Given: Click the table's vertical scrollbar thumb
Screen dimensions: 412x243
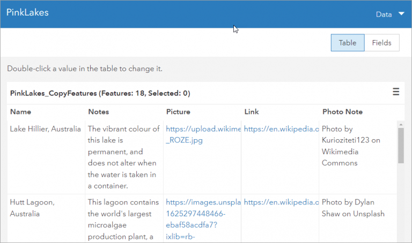Looking at the screenshot, I should click(400, 145).
